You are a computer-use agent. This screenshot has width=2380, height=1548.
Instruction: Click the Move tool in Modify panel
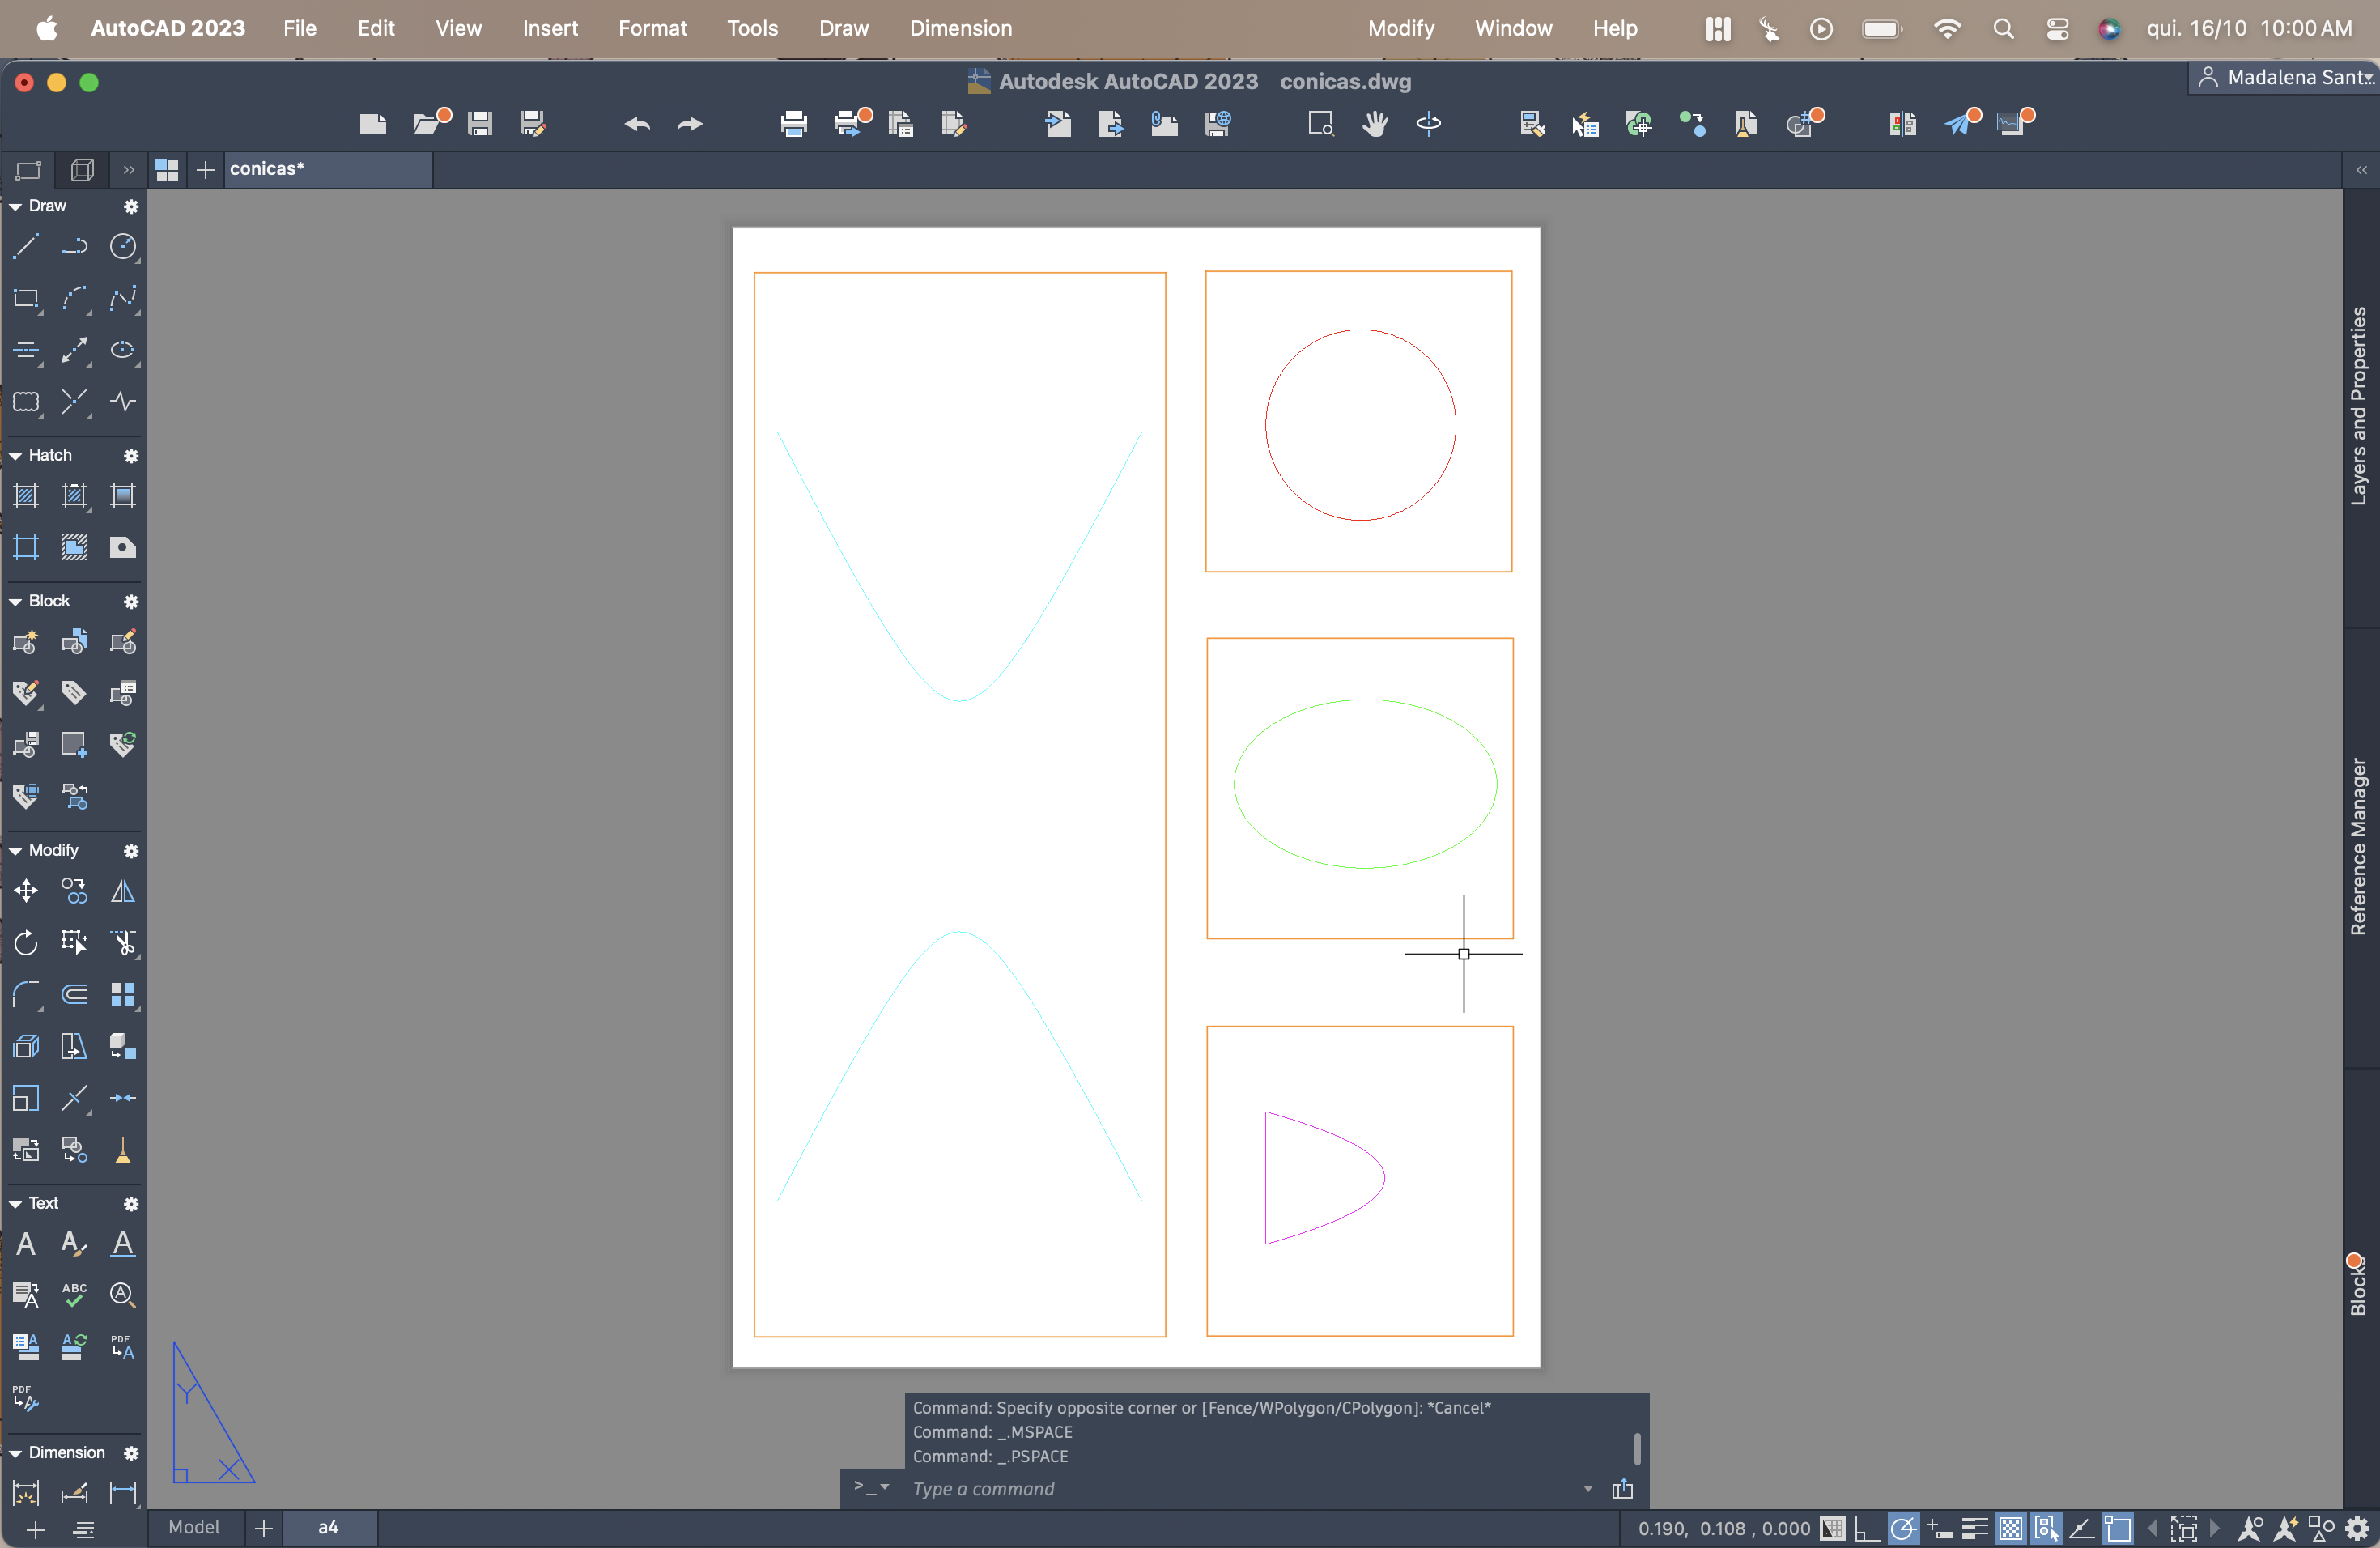[x=26, y=890]
